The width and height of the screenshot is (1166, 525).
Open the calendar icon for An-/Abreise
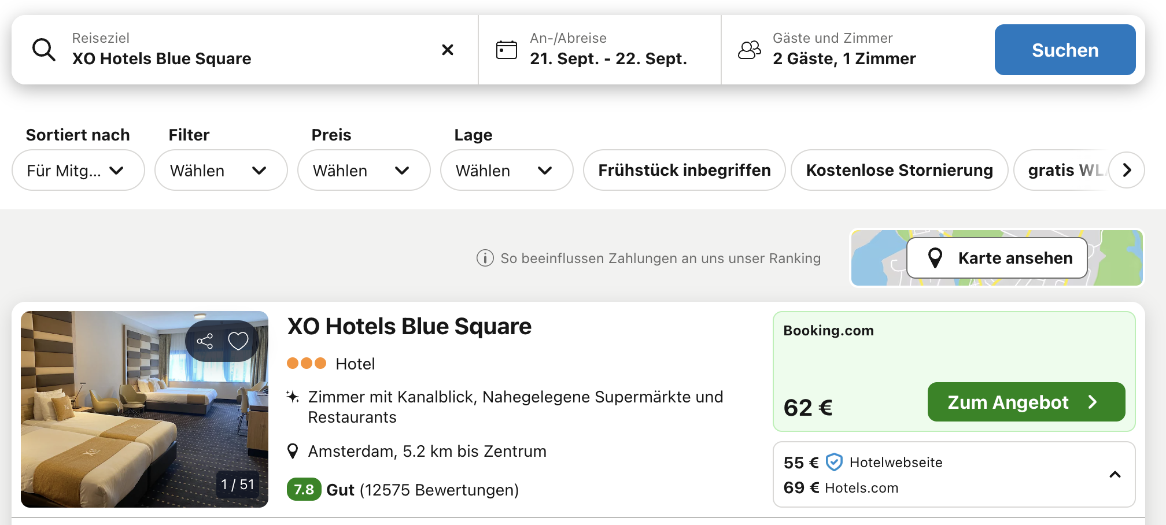pyautogui.click(x=507, y=50)
